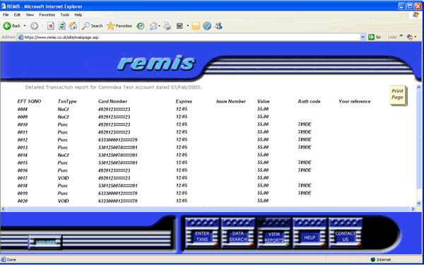Expand the Mail button dropdown arrow
The width and height of the screenshot is (424, 265).
click(x=159, y=26)
